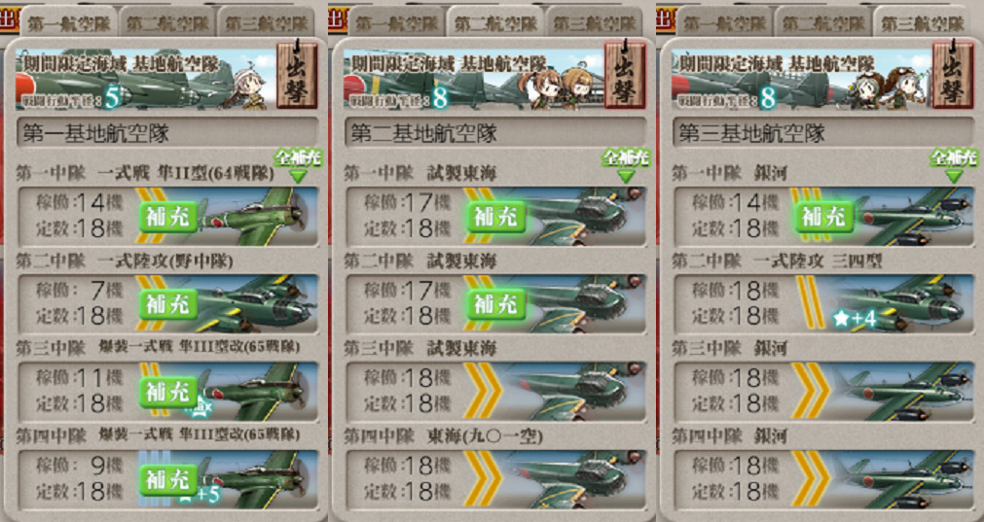
Task: Switch to 第二航空隊 tab in left panel
Action: 167,23
